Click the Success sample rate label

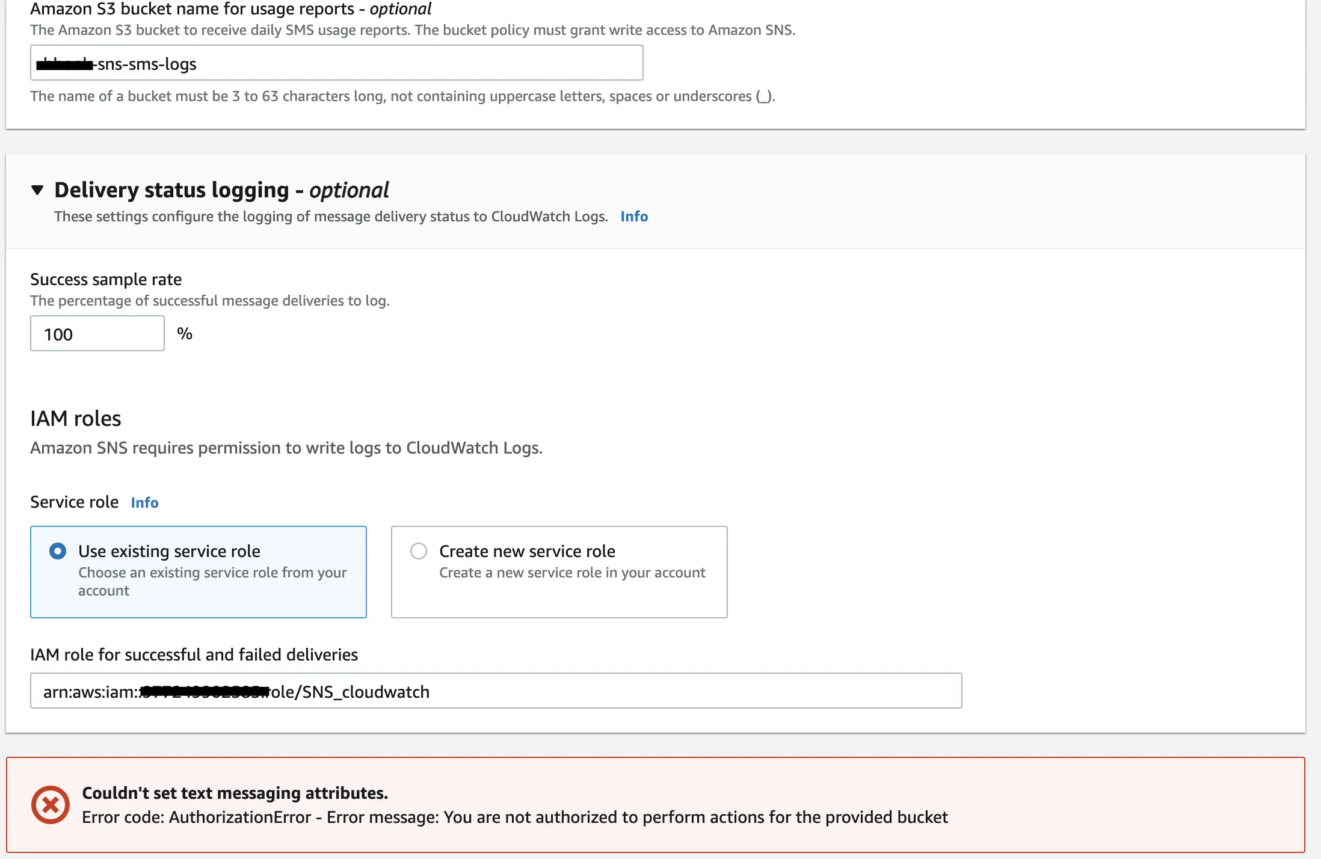coord(106,279)
